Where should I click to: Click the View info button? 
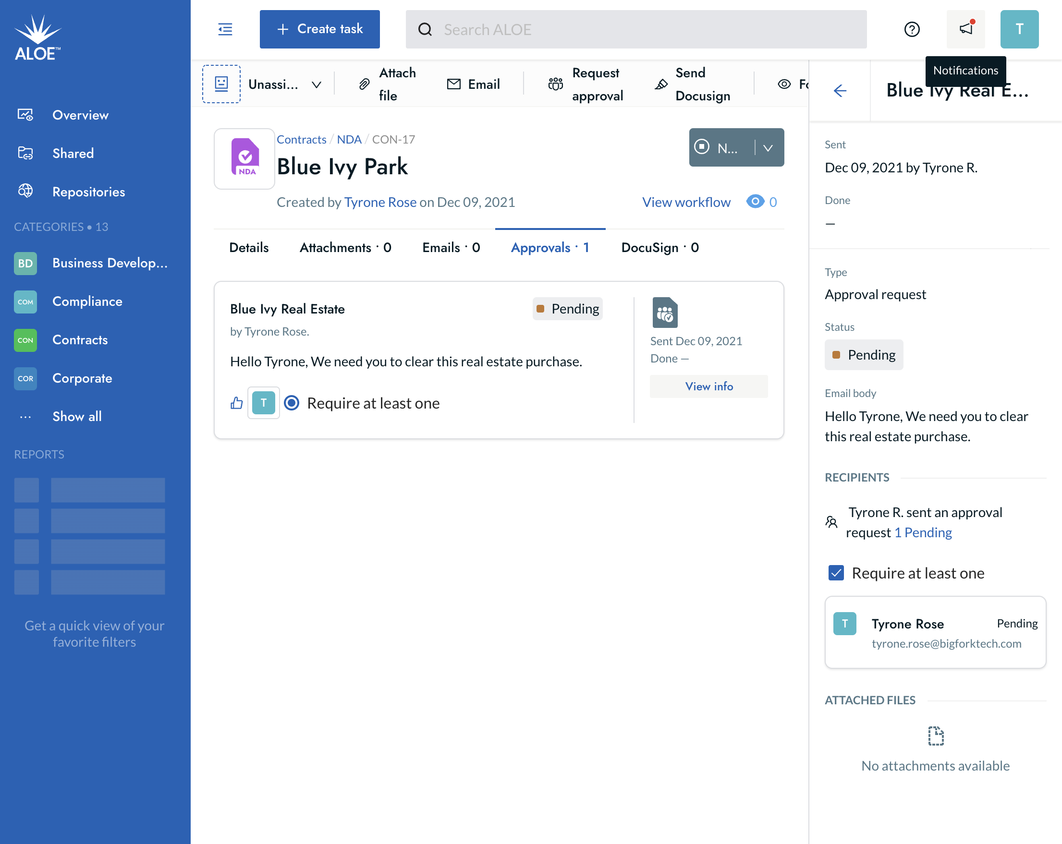708,386
